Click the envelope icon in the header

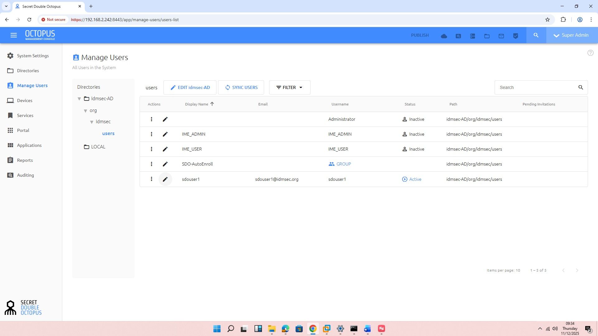click(x=501, y=36)
